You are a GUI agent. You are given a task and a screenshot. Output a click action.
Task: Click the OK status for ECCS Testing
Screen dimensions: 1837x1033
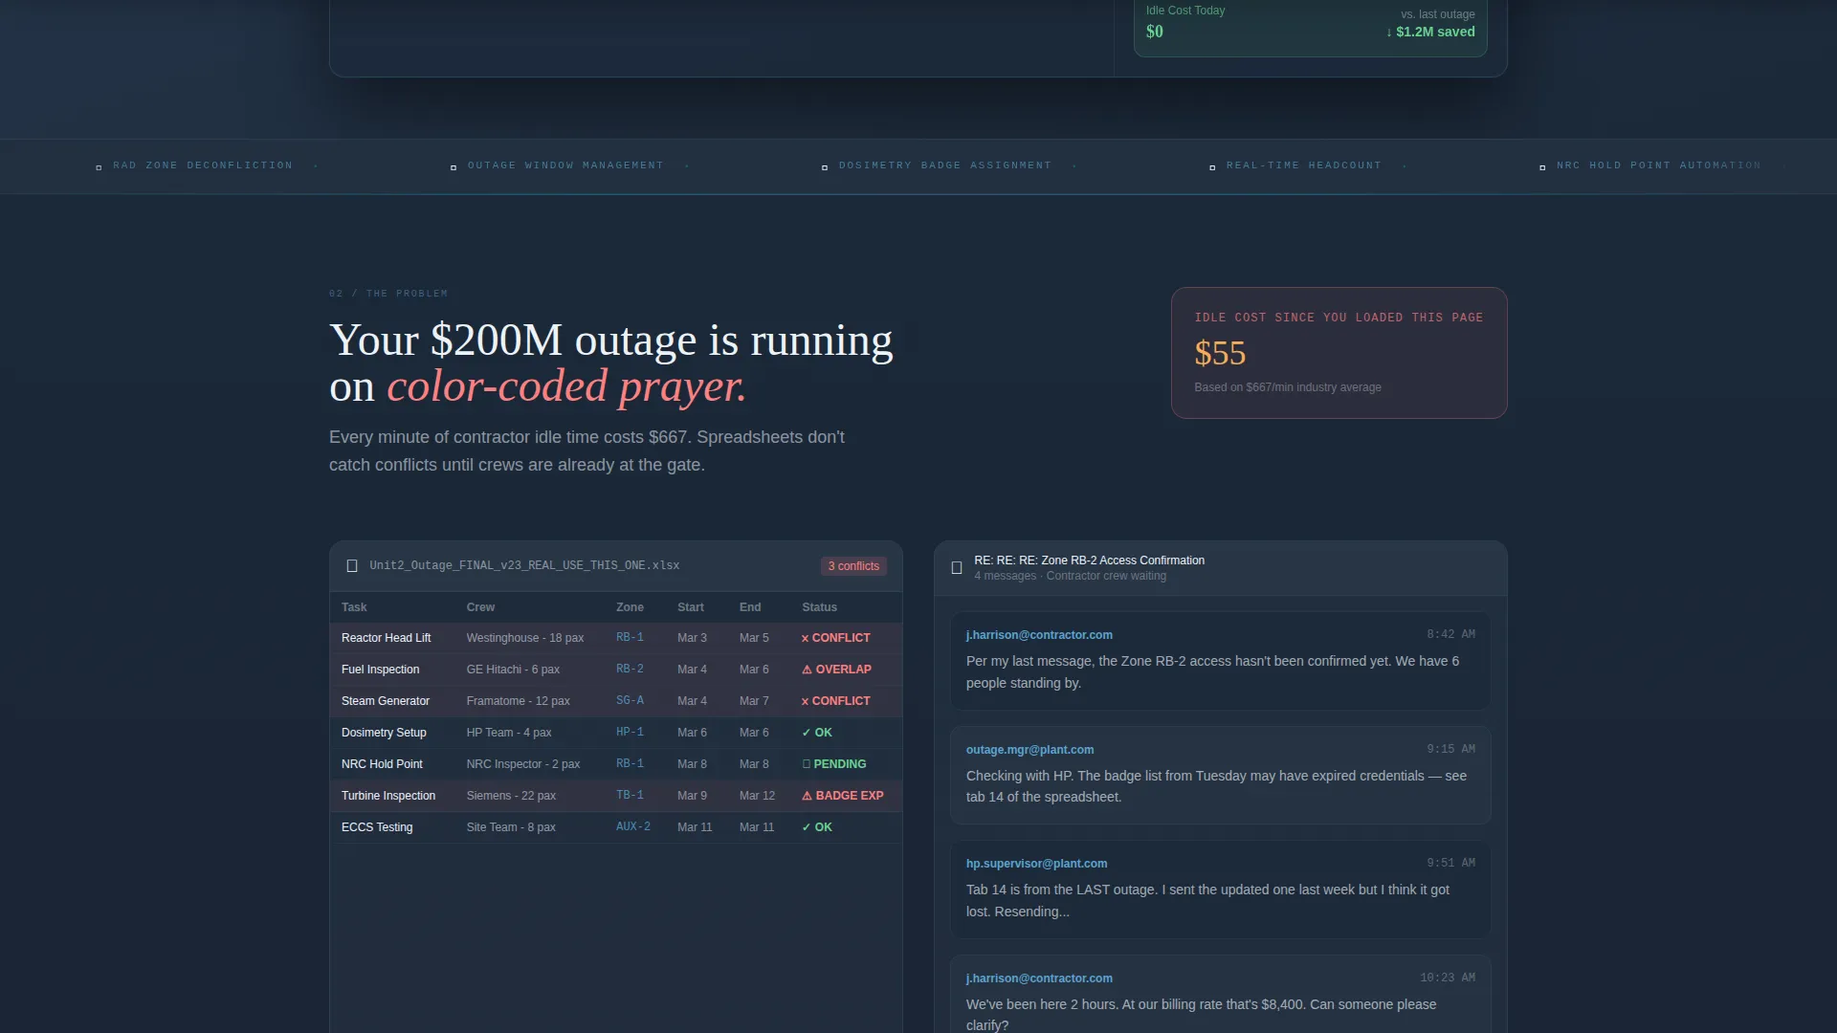click(817, 827)
